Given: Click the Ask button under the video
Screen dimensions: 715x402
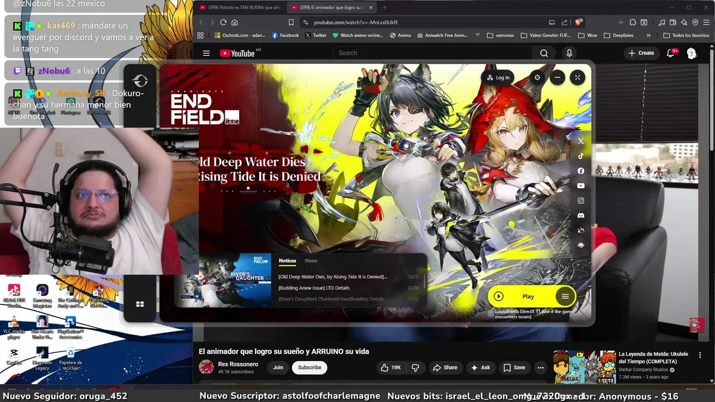Looking at the screenshot, I should coord(480,367).
